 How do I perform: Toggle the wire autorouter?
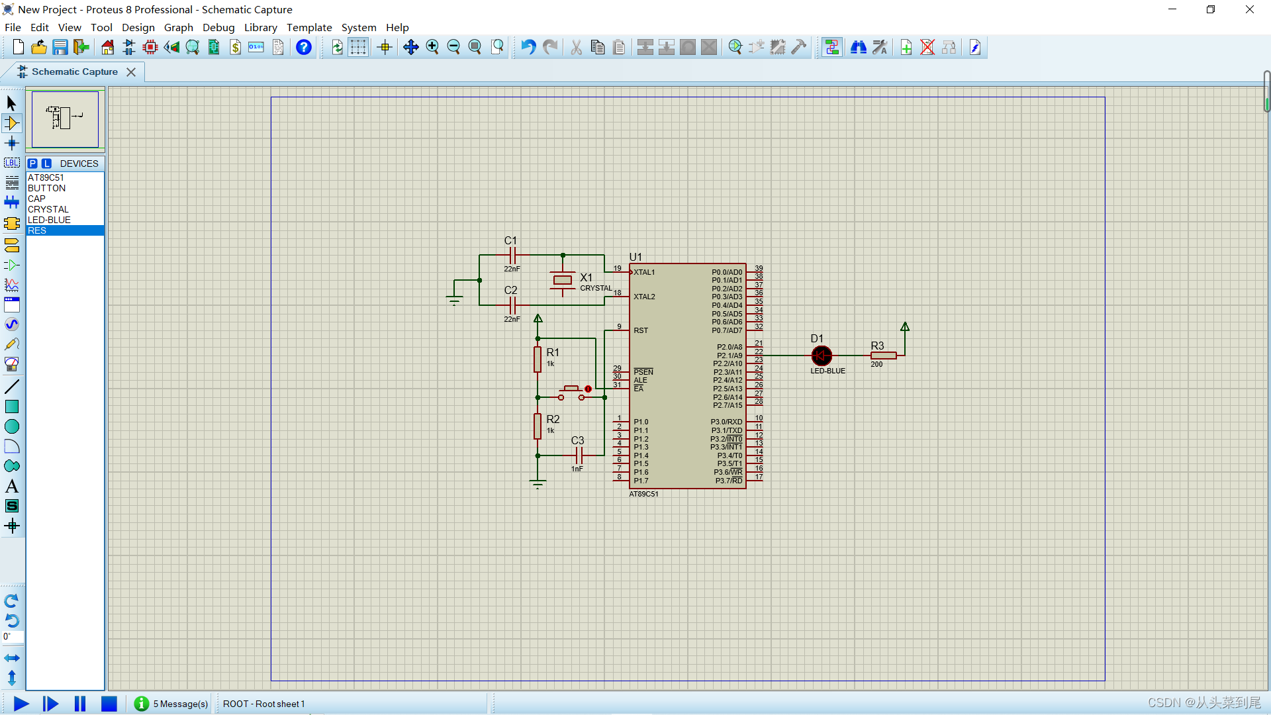click(x=832, y=47)
